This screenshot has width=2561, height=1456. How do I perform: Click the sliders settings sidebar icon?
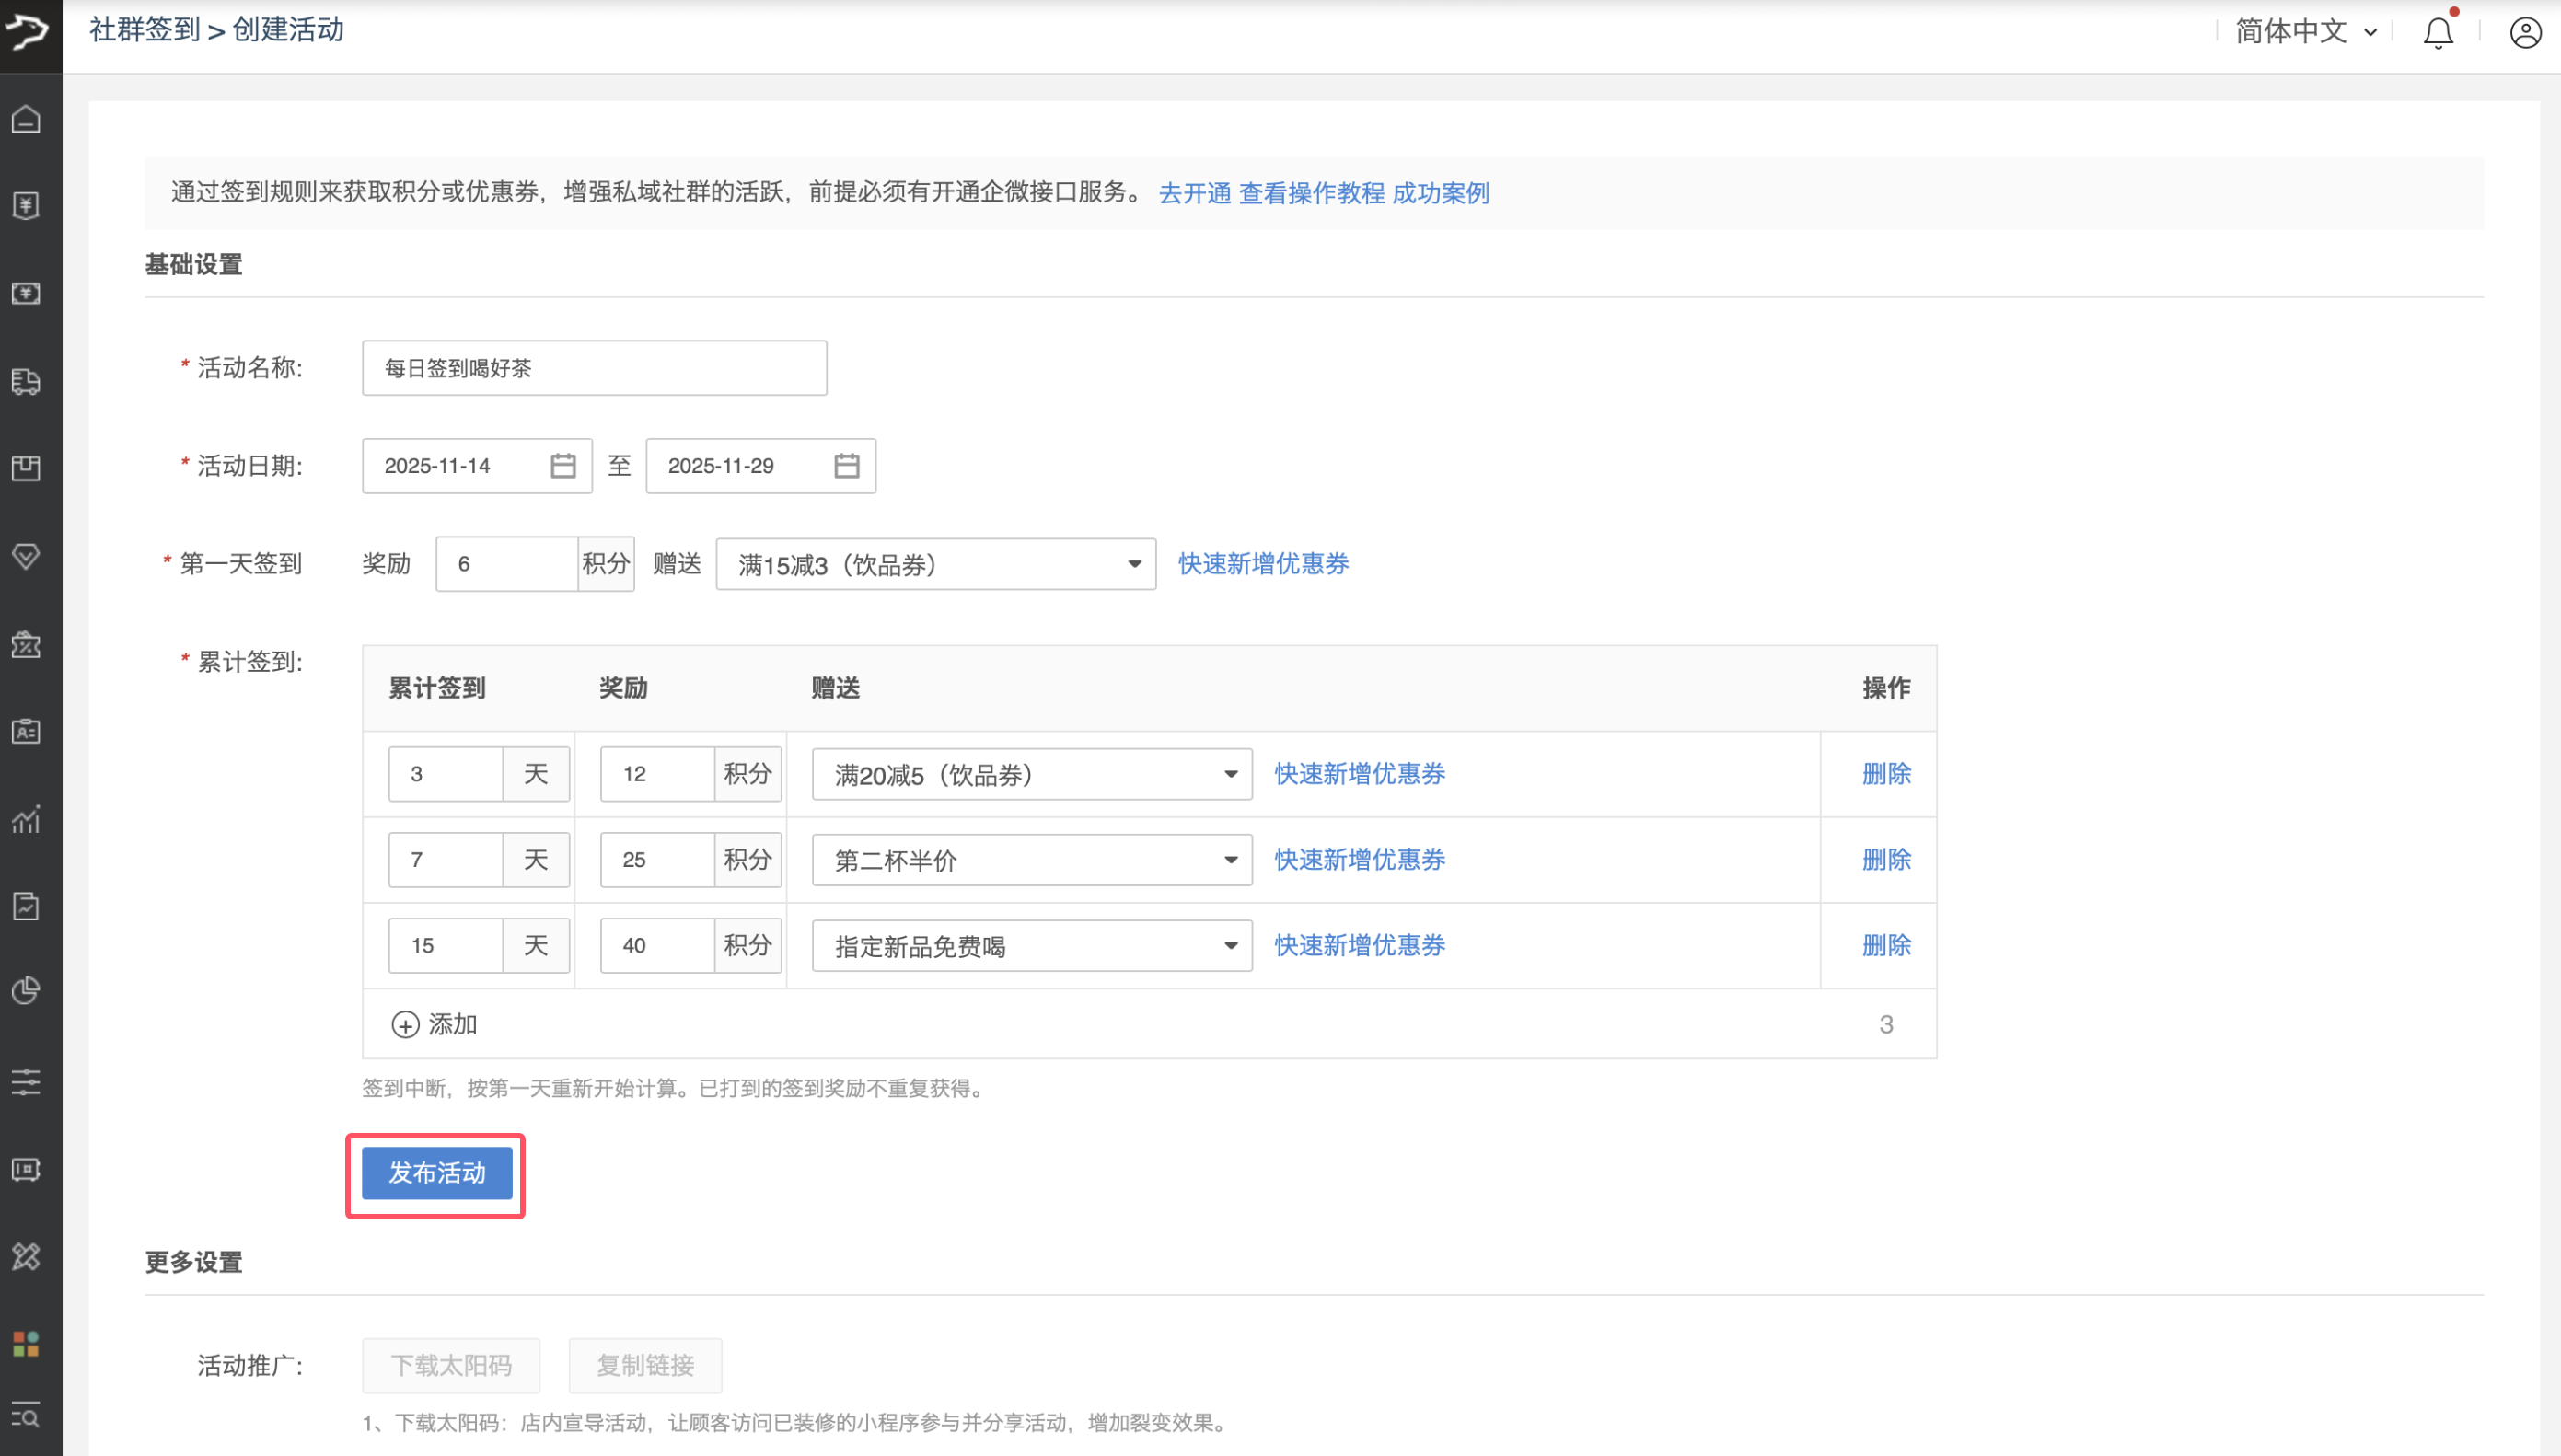(26, 1081)
